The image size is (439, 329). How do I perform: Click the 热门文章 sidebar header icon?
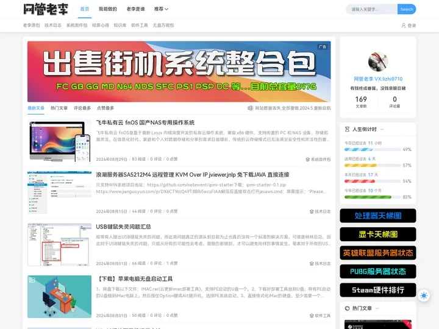347,308
